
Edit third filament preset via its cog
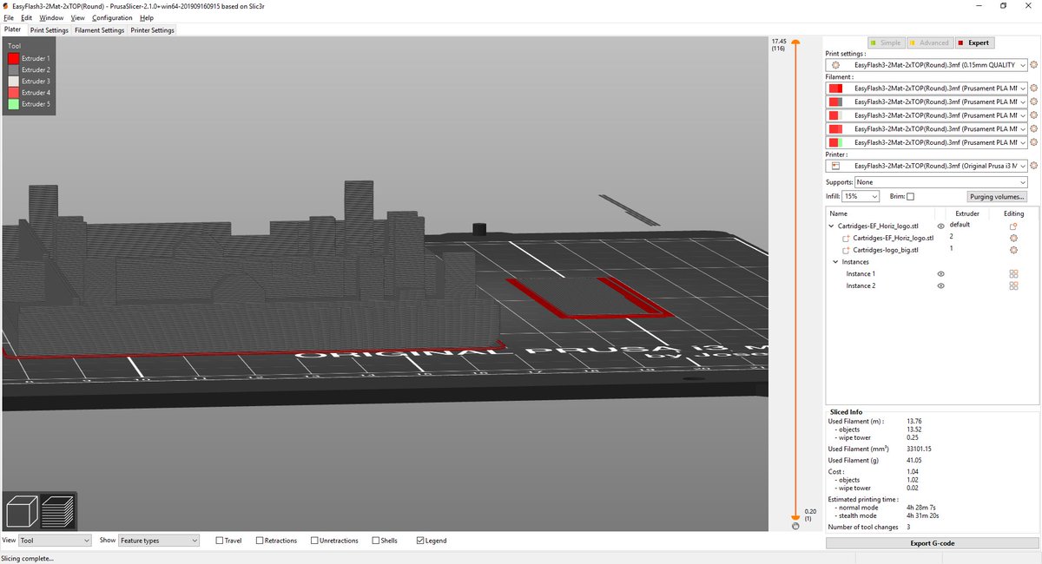point(1034,115)
